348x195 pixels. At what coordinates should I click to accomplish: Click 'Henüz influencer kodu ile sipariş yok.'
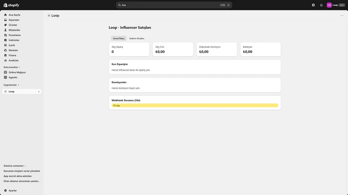131,70
